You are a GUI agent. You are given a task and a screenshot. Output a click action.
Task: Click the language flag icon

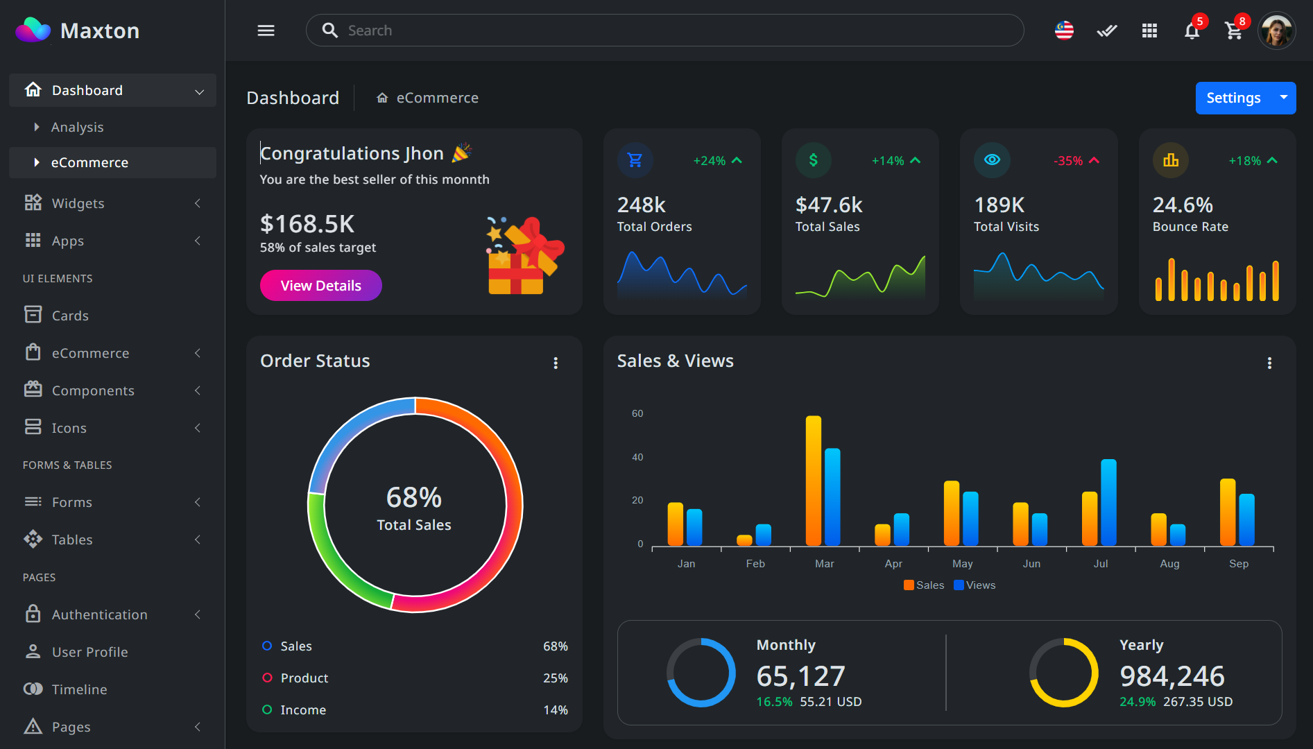1064,31
